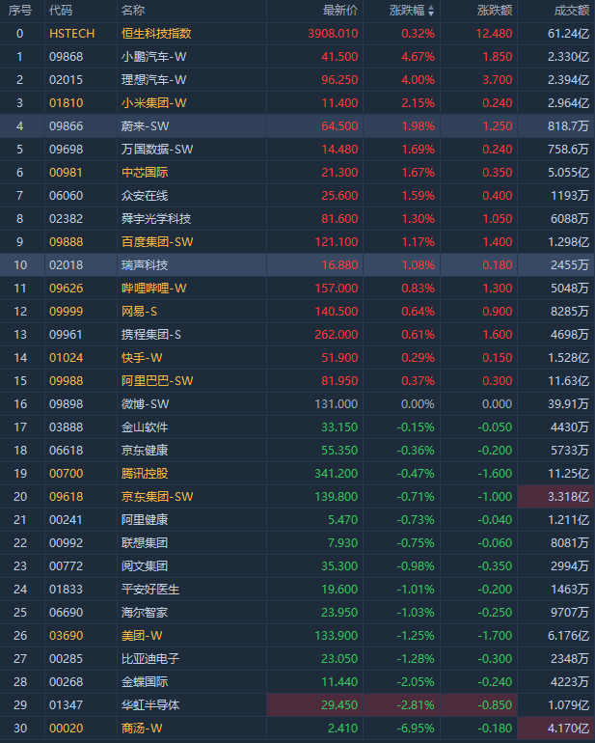Select stock 比亚迪电子
Viewport: 595px width, 743px height.
(150, 659)
